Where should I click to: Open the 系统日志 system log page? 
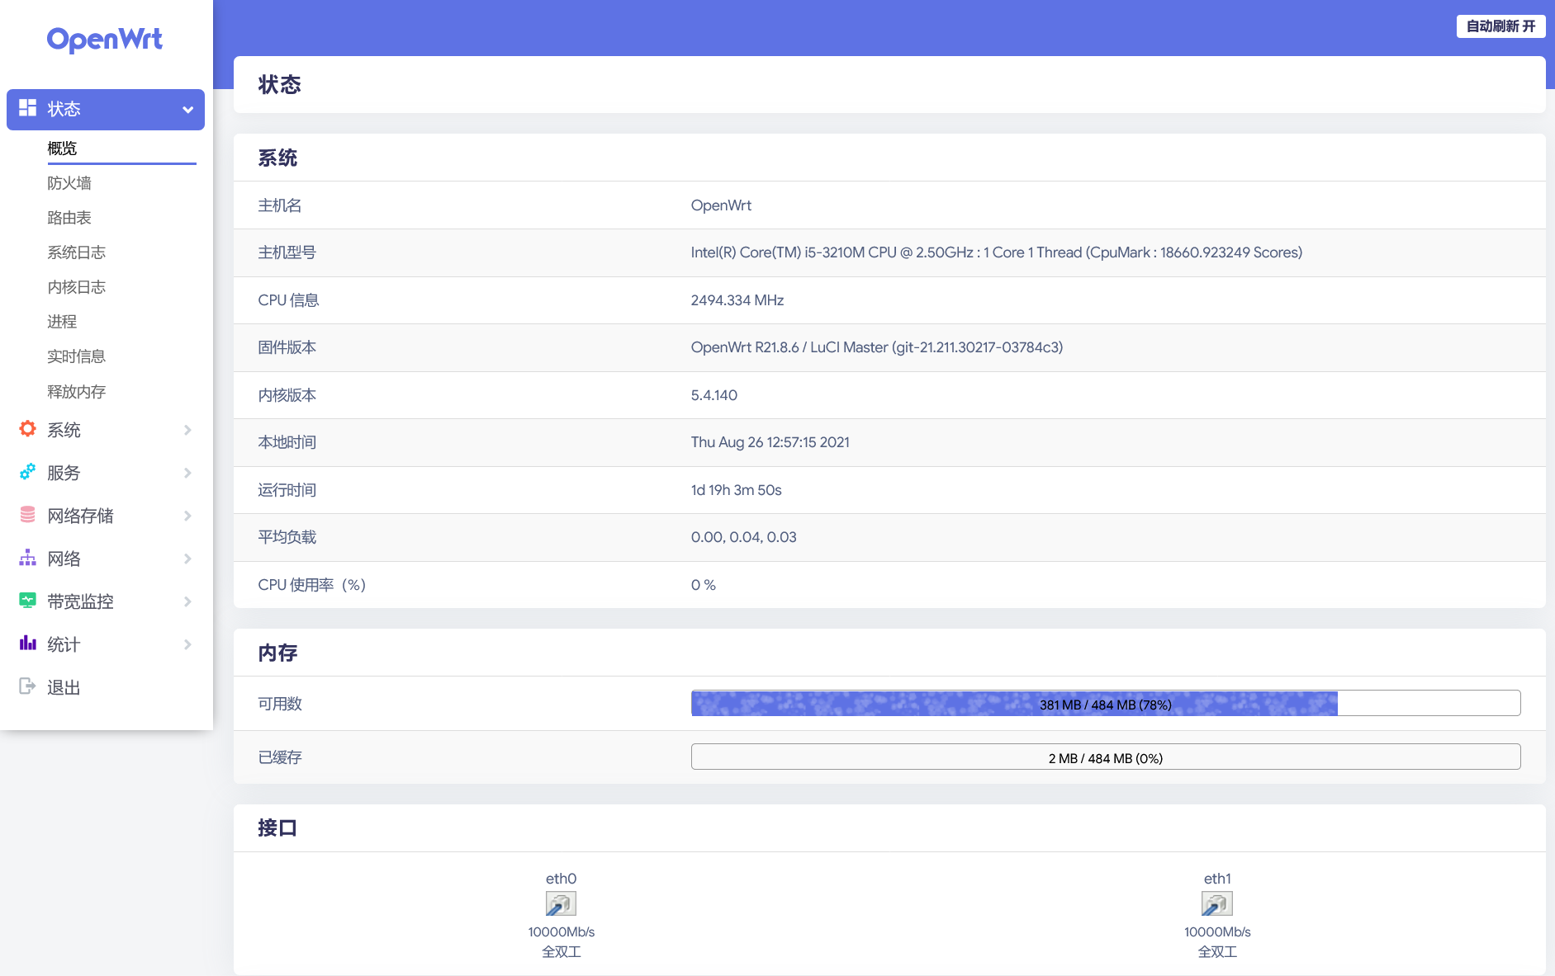click(77, 252)
